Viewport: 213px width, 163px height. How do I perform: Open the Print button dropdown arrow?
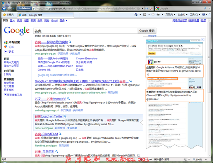tap(162, 15)
